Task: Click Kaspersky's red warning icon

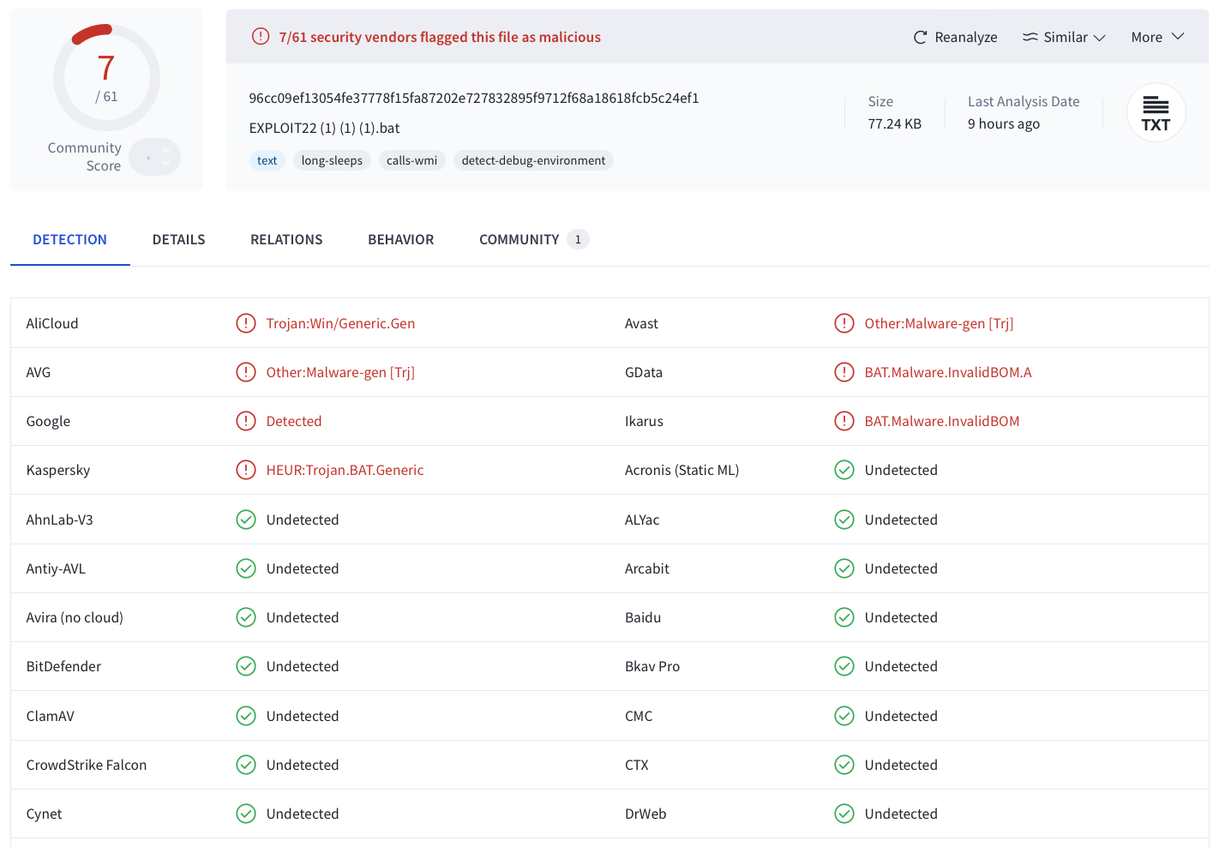Action: [246, 470]
